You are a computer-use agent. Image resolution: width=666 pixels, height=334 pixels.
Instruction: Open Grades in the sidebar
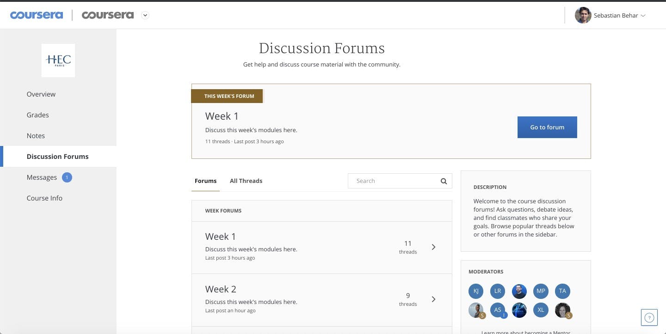tap(38, 115)
